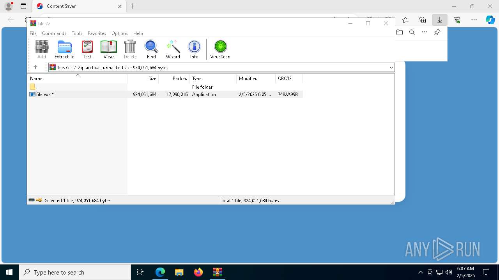Open the Tools menu
This screenshot has height=280, width=499.
click(x=77, y=33)
